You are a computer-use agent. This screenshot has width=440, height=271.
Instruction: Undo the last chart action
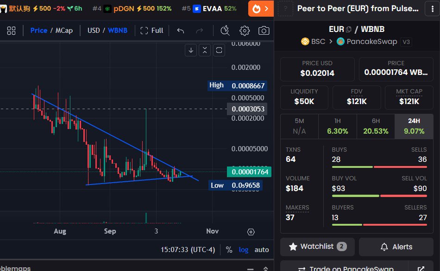point(181,31)
